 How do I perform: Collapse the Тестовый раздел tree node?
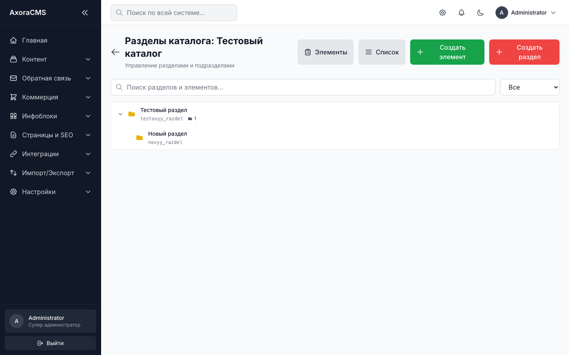pos(121,114)
